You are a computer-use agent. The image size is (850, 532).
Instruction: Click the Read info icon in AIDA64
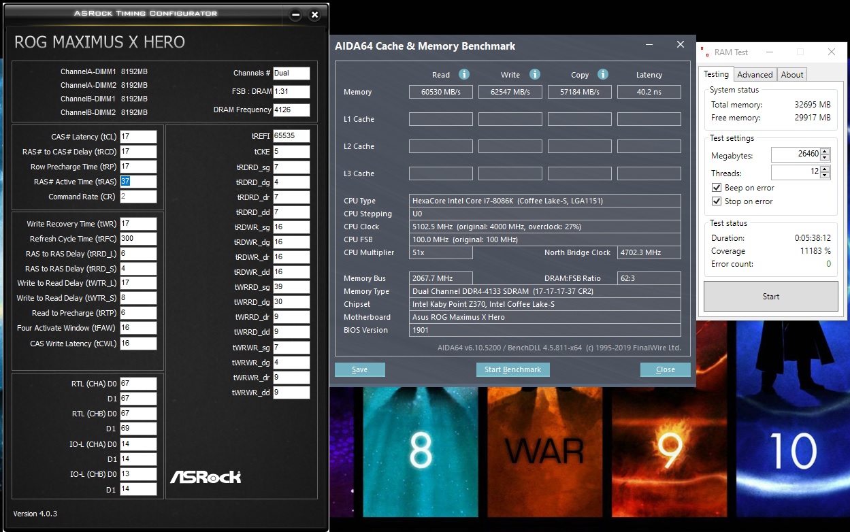tap(464, 74)
